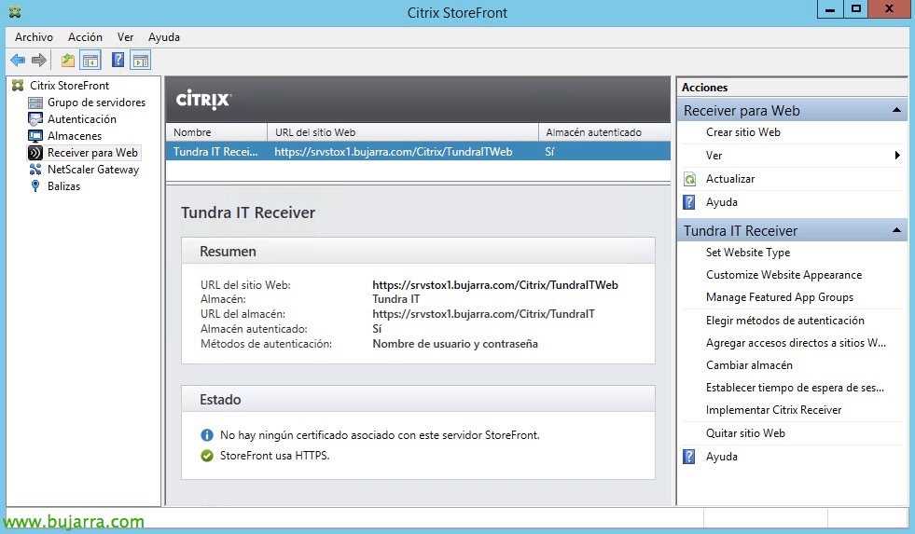Open the Acción menu
This screenshot has width=915, height=534.
coord(85,37)
